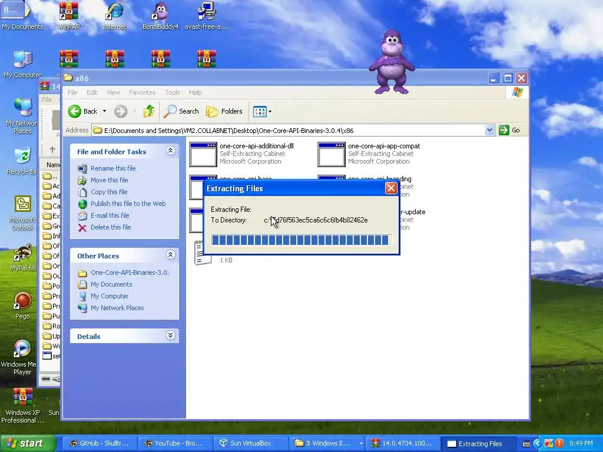Image resolution: width=603 pixels, height=452 pixels.
Task: Expand the Address bar dropdown
Action: (489, 130)
